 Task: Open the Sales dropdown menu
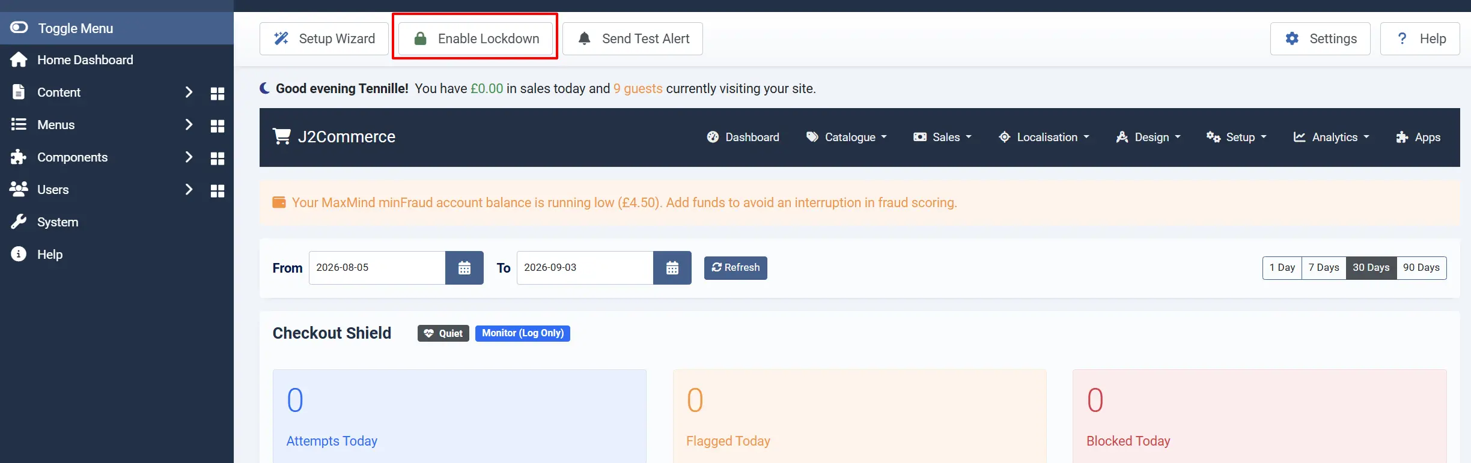[x=942, y=137]
